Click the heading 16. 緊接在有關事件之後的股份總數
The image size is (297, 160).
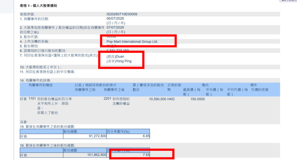pyautogui.click(x=47, y=146)
